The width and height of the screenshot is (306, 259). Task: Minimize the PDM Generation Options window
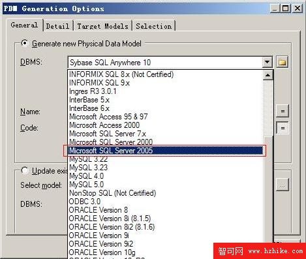(x=275, y=8)
